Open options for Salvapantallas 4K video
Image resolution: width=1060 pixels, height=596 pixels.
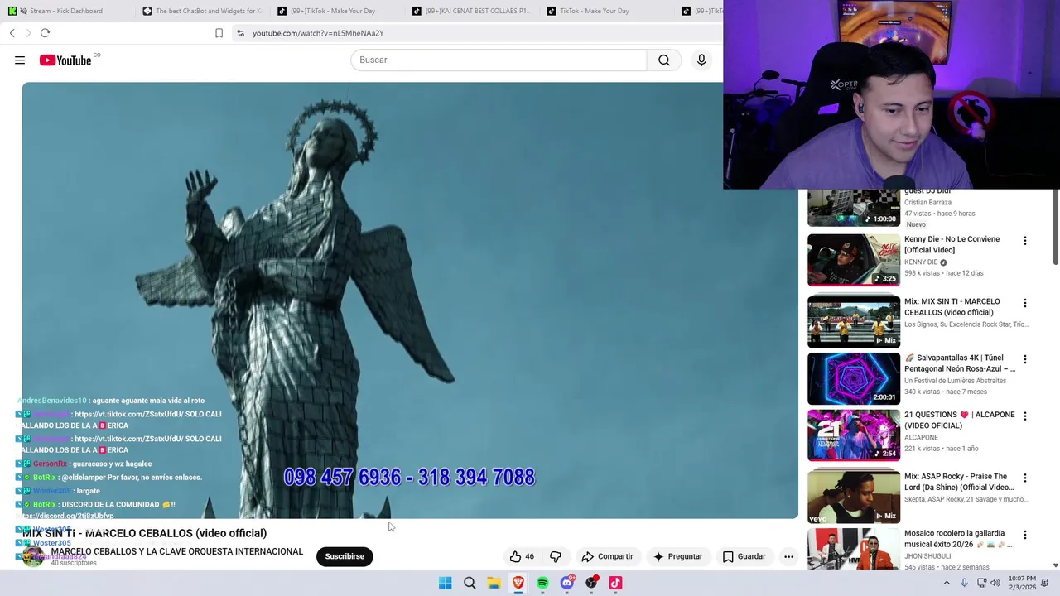[x=1024, y=360]
